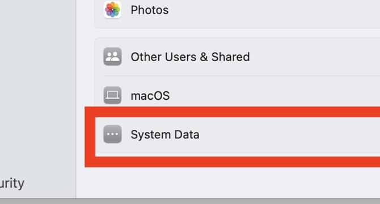380x204 pixels.
Task: Click the System Data text label
Action: coord(165,134)
